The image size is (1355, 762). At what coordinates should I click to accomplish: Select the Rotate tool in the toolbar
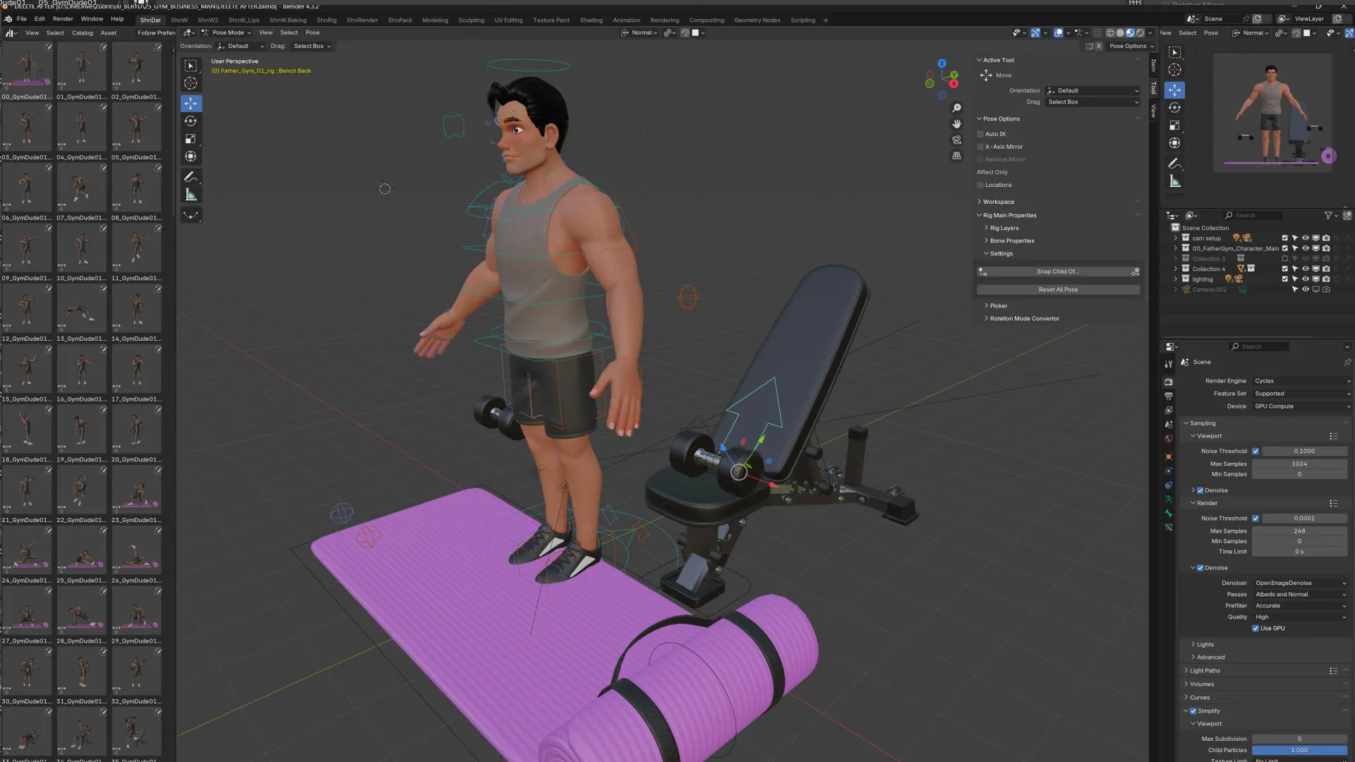[191, 121]
